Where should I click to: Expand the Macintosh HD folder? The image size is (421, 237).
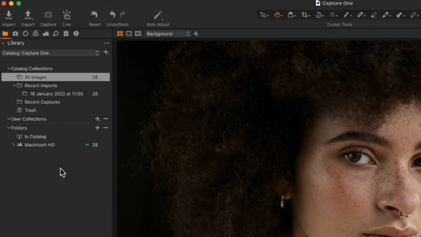14,145
